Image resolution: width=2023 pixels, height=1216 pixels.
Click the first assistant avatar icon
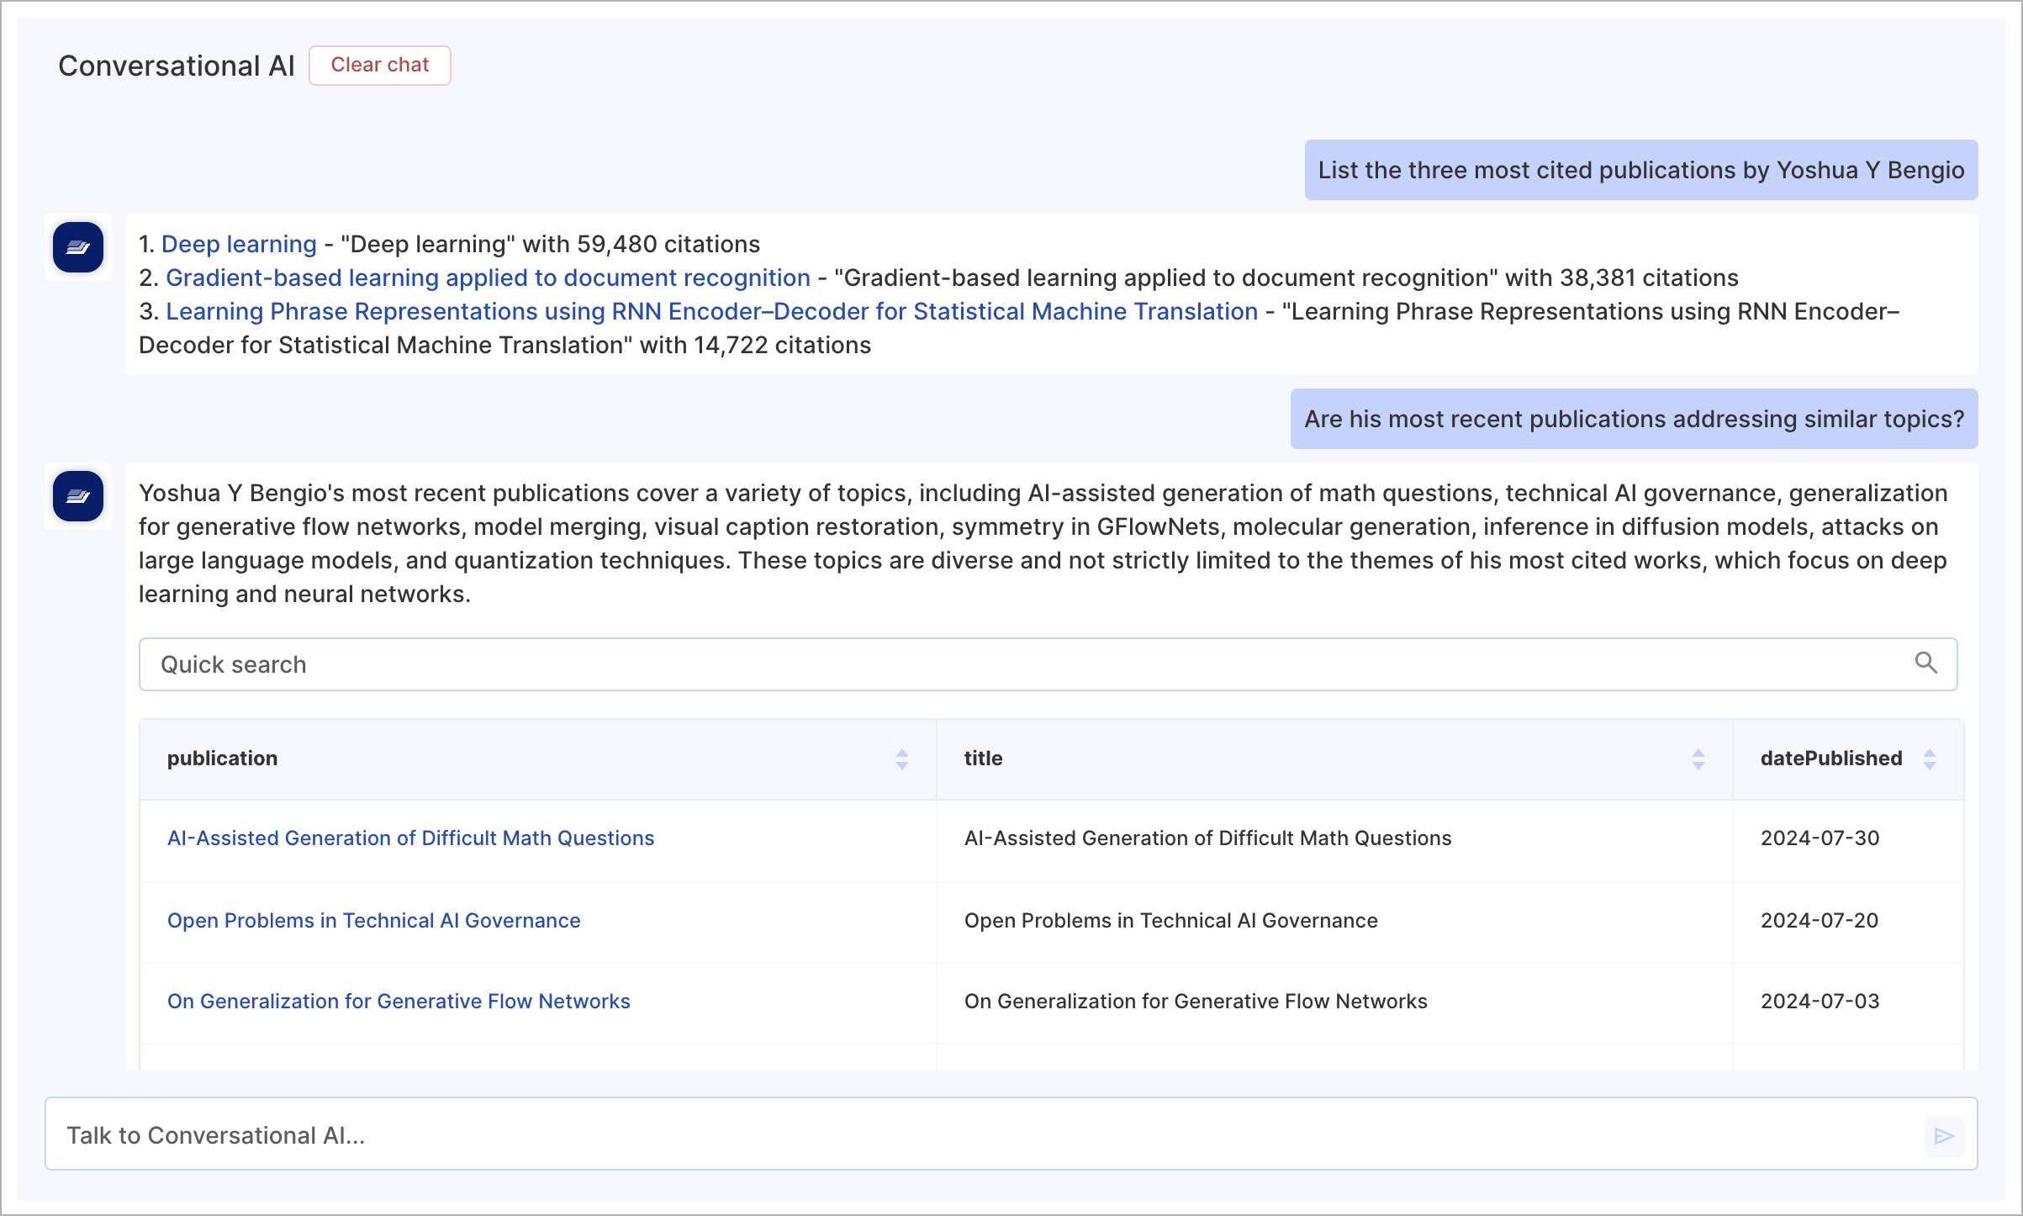coord(78,247)
